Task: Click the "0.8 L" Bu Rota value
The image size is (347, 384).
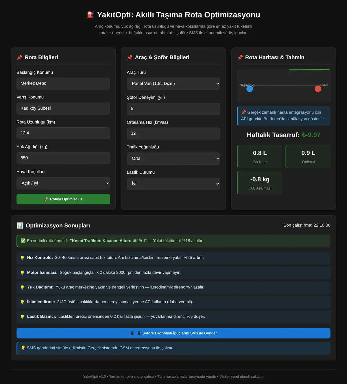Action: (260, 153)
